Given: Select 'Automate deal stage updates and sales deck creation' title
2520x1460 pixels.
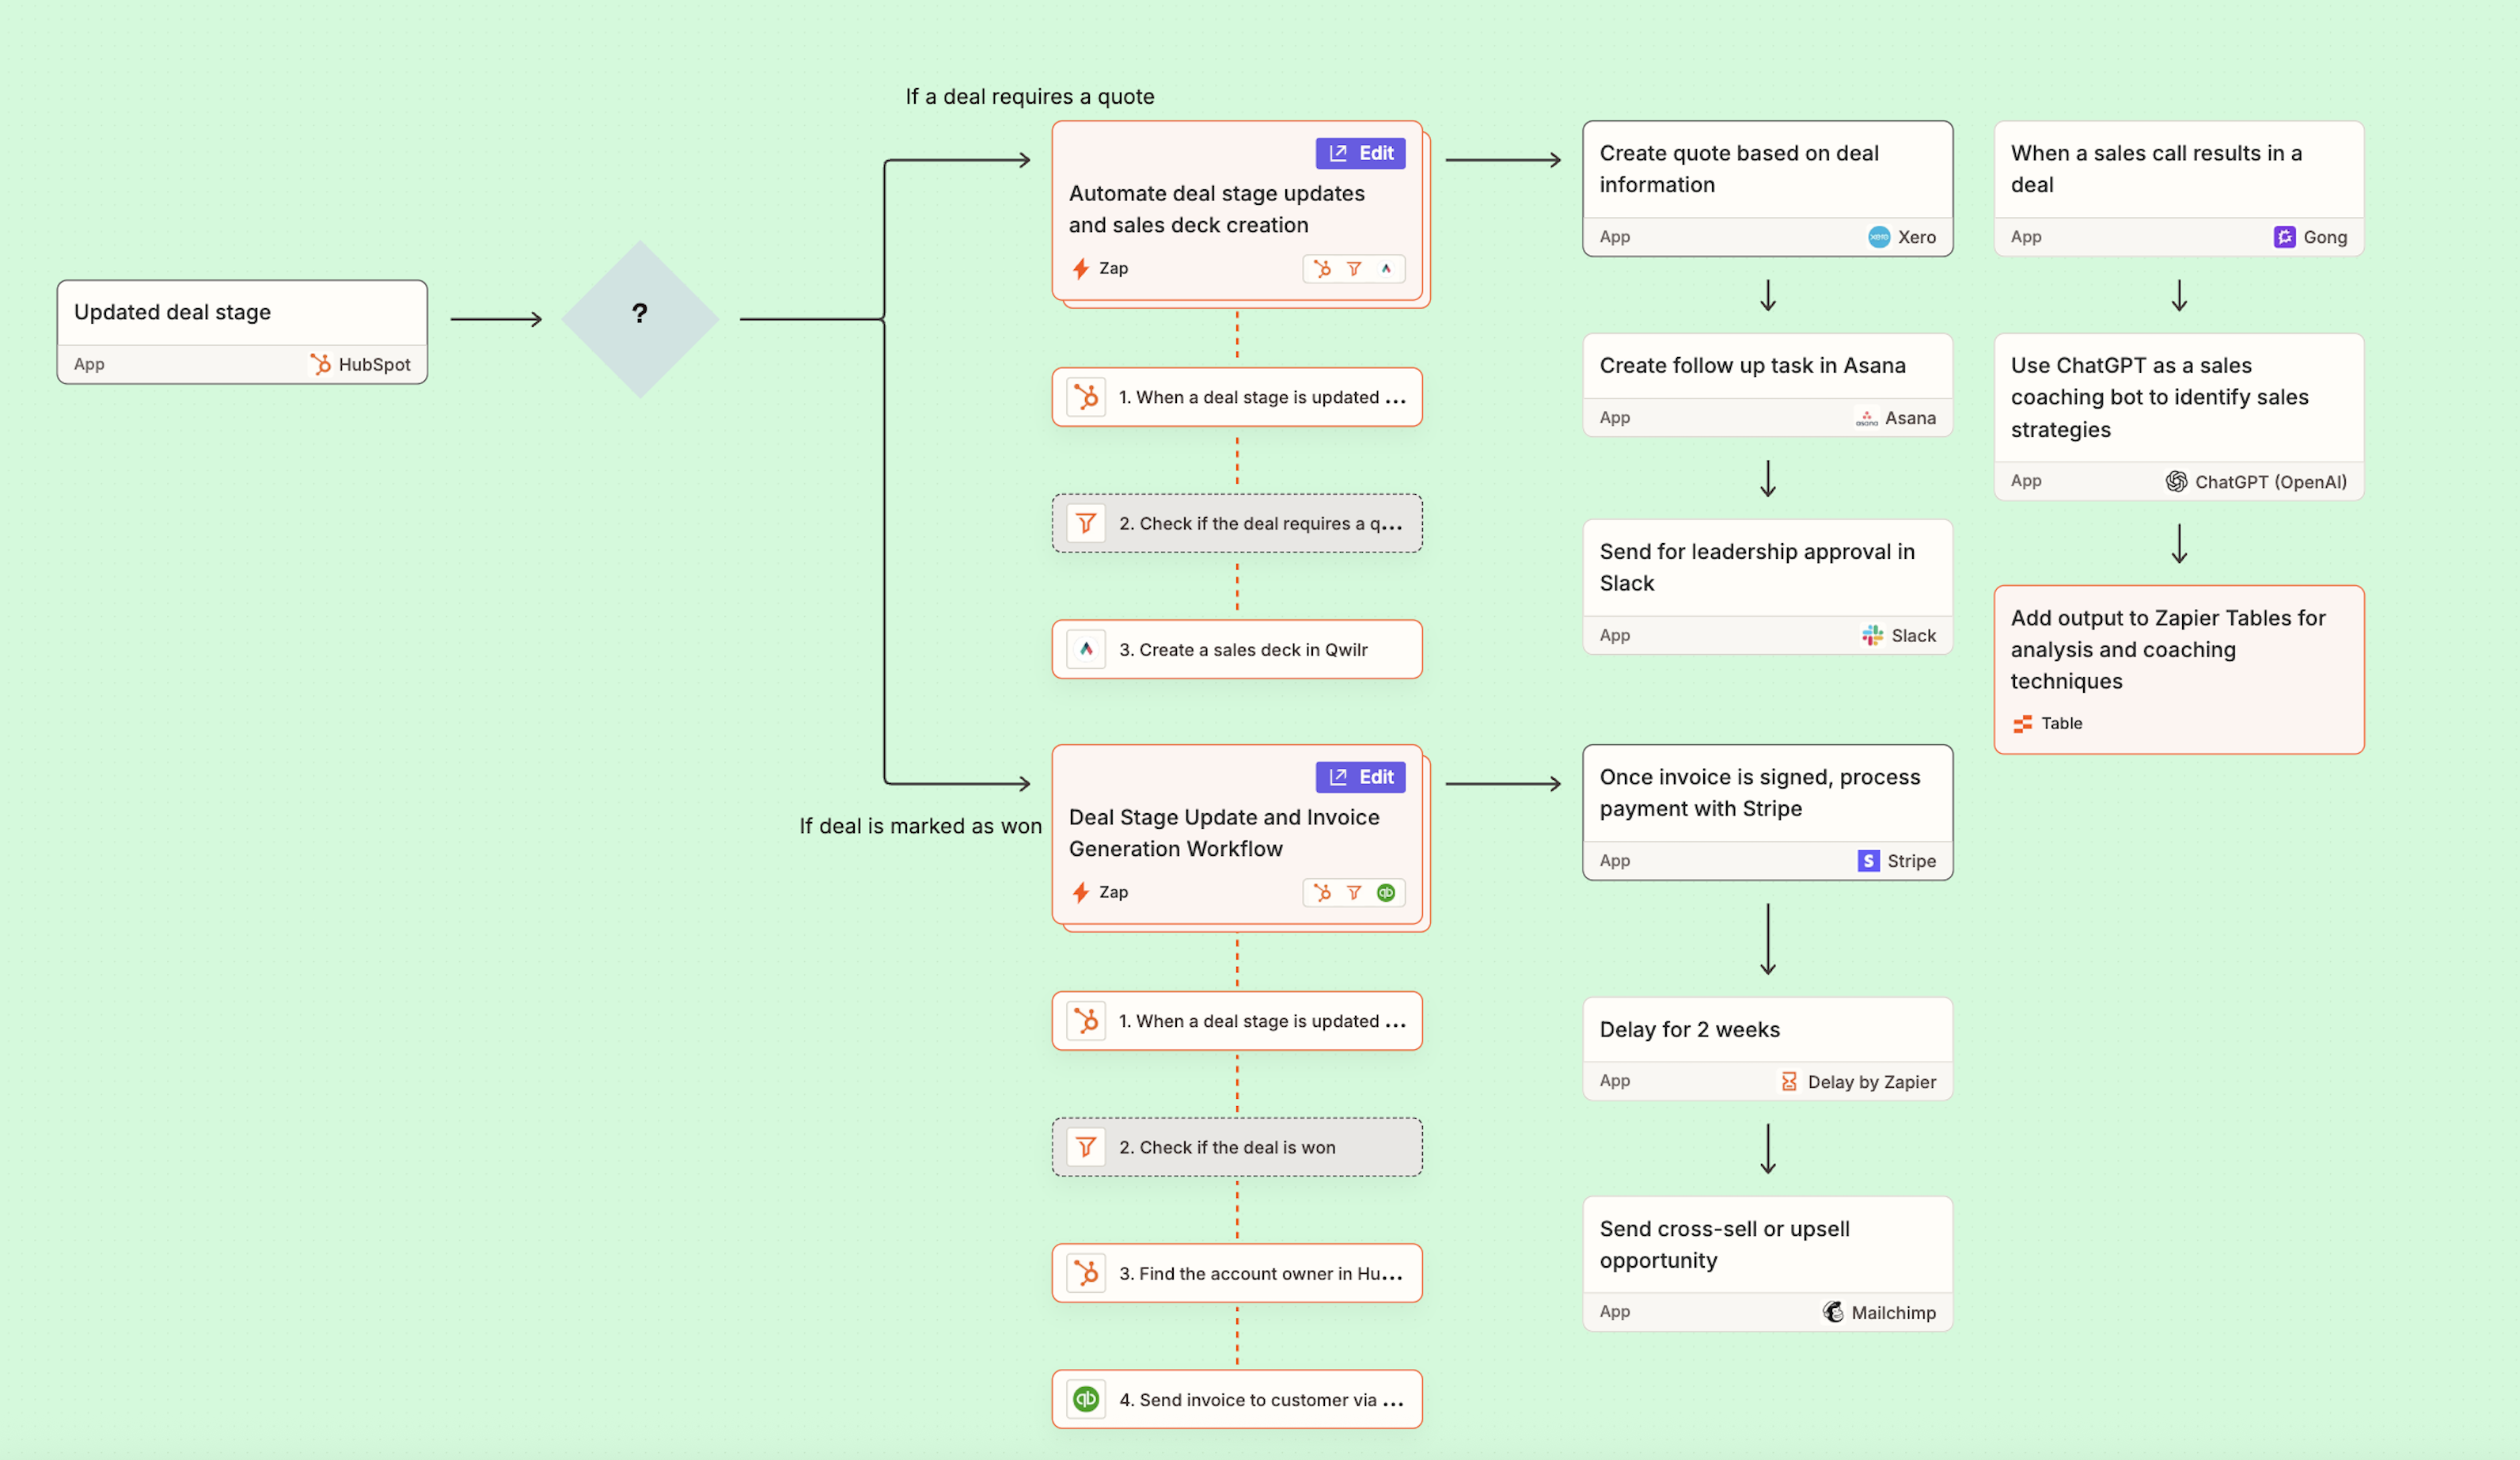Looking at the screenshot, I should [1216, 209].
